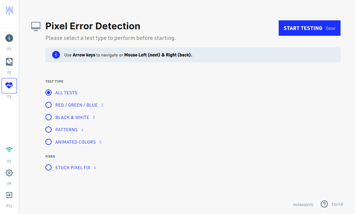Click the green Wi-Fi status icon

click(9, 150)
